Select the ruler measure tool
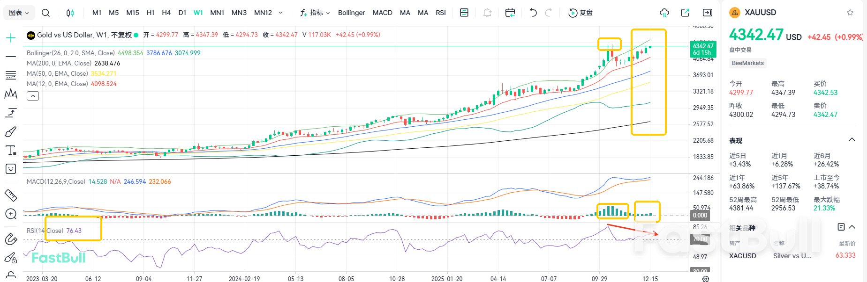 point(10,195)
